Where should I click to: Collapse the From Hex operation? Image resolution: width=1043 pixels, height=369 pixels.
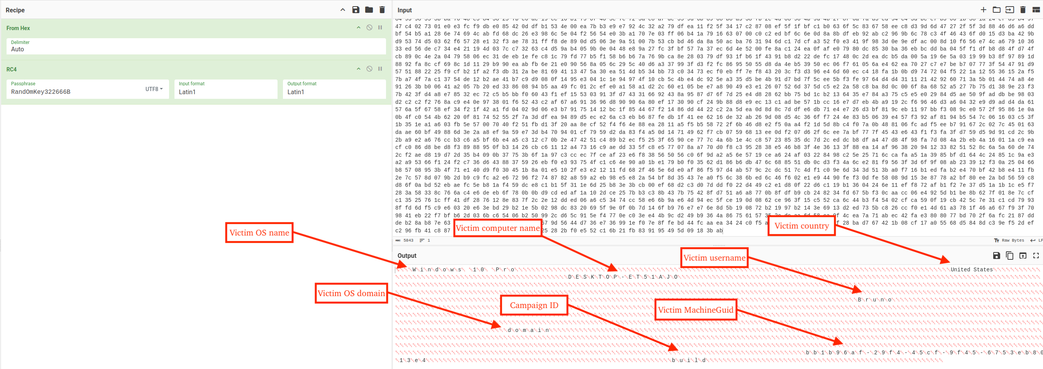[x=358, y=28]
